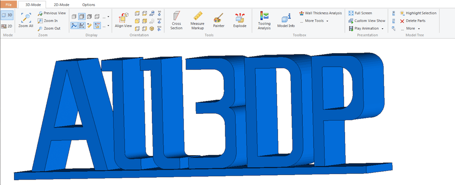This screenshot has width=455, height=185.
Task: Switch to 2D mode button
Action: (7, 26)
